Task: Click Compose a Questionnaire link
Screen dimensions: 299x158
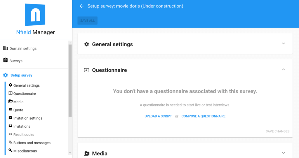Action: click(x=204, y=116)
